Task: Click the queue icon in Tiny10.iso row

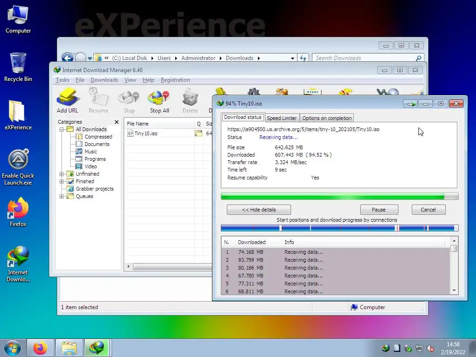Action: [x=198, y=133]
